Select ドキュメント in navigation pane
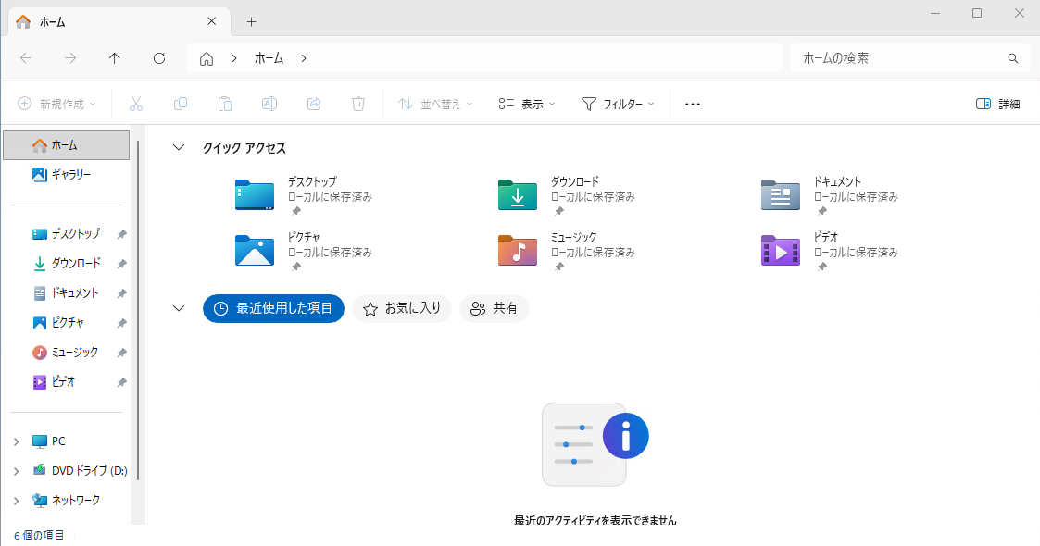The image size is (1040, 546). (x=67, y=292)
